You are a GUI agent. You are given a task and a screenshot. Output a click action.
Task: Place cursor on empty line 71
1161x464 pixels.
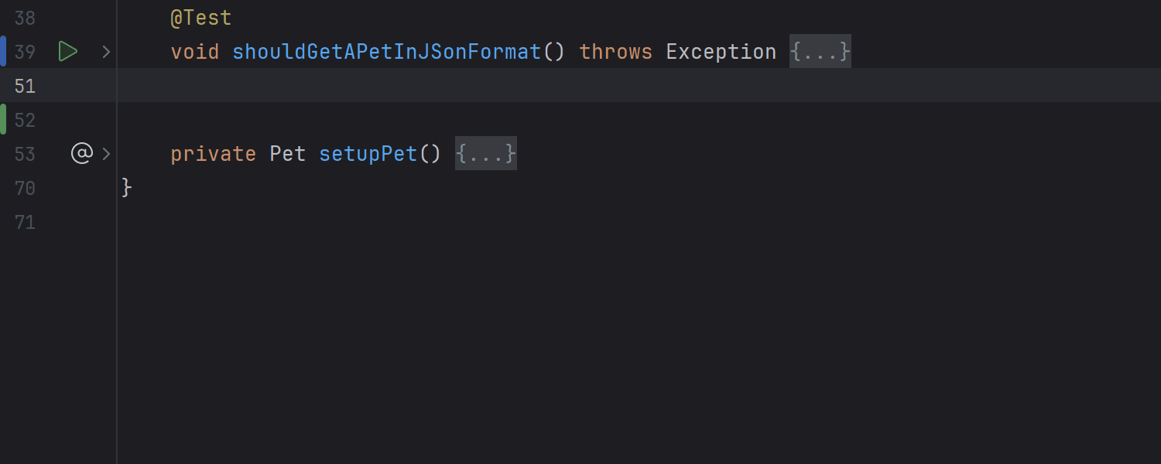pos(639,222)
